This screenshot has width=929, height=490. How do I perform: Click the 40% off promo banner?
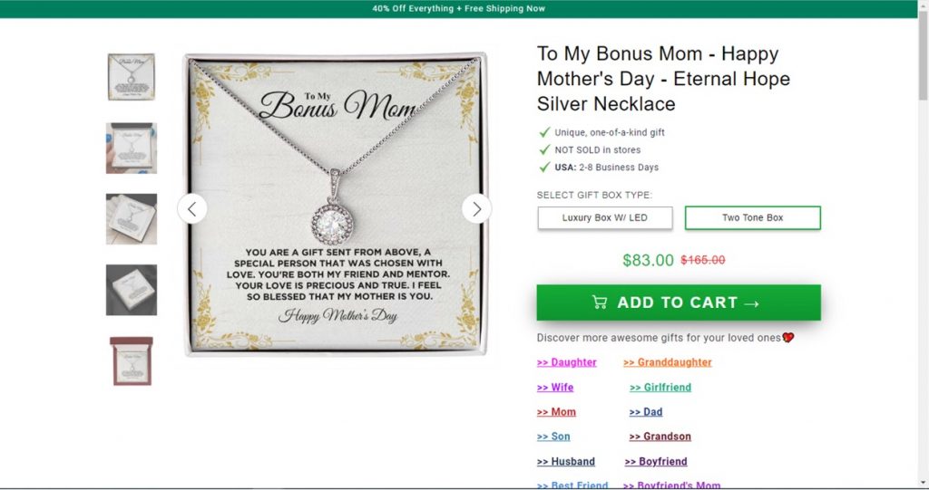point(458,9)
